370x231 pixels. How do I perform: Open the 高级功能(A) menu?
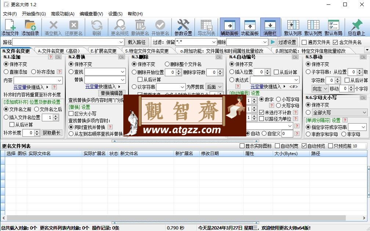tap(62, 14)
